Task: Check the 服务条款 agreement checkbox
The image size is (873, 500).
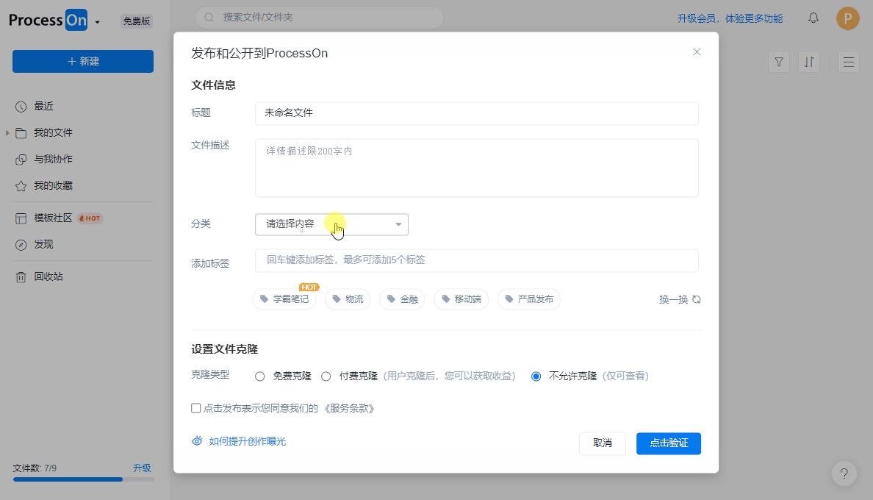Action: point(196,408)
